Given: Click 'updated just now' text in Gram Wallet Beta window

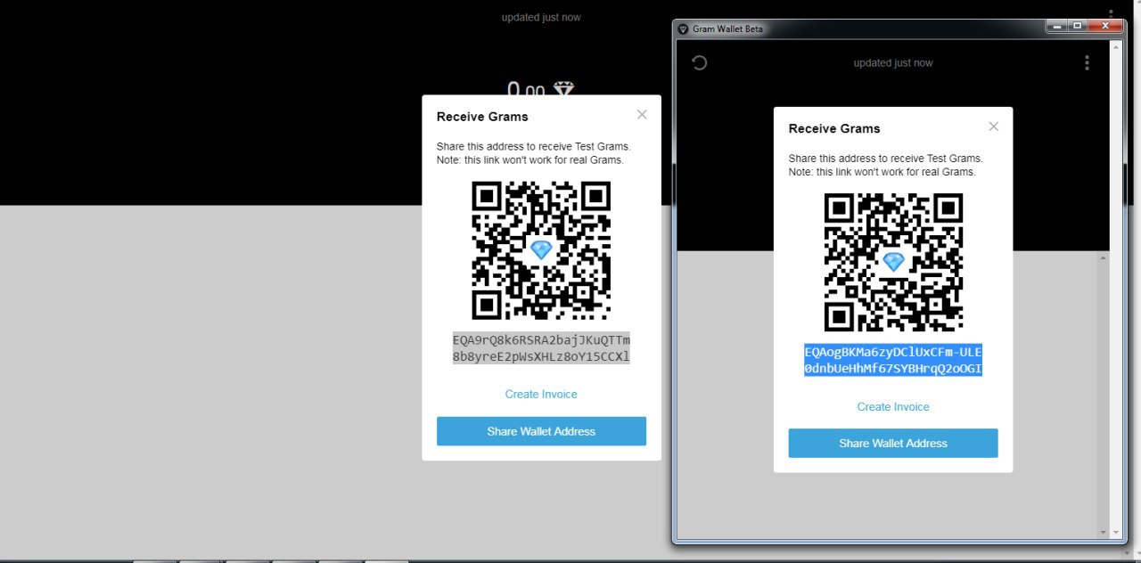Looking at the screenshot, I should (x=893, y=63).
